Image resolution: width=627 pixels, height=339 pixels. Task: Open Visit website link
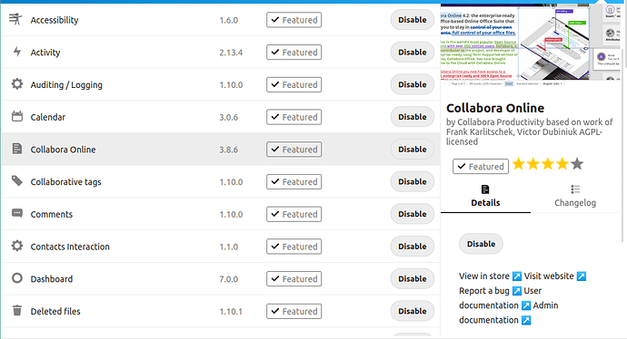pos(549,276)
